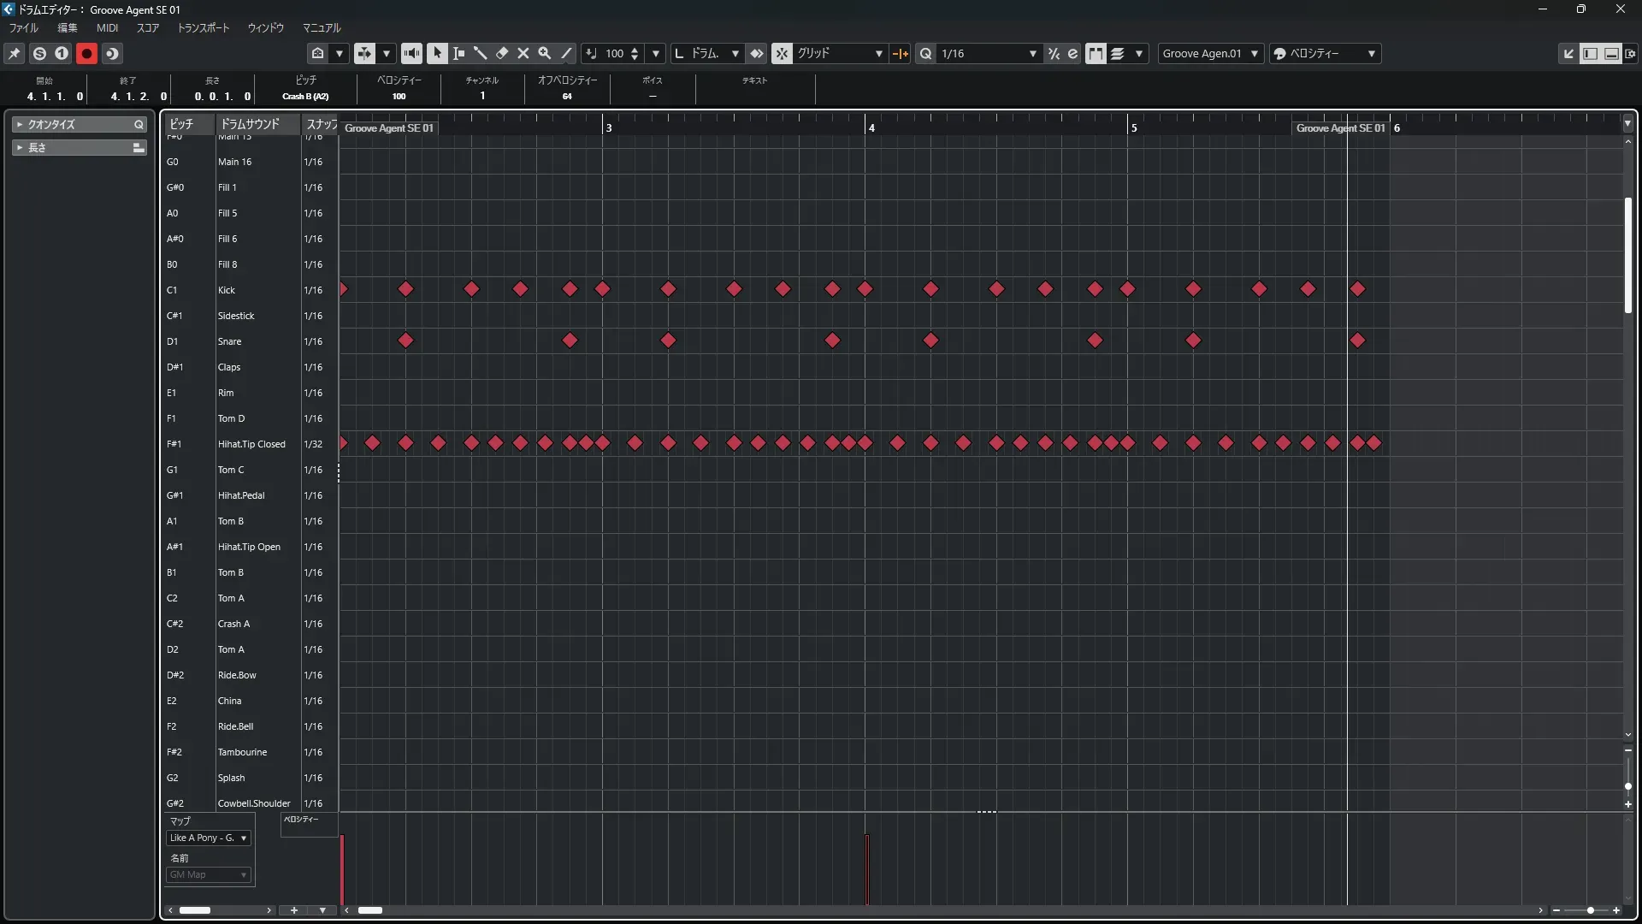The image size is (1642, 924).
Task: Select the Eraser tool
Action: click(502, 53)
